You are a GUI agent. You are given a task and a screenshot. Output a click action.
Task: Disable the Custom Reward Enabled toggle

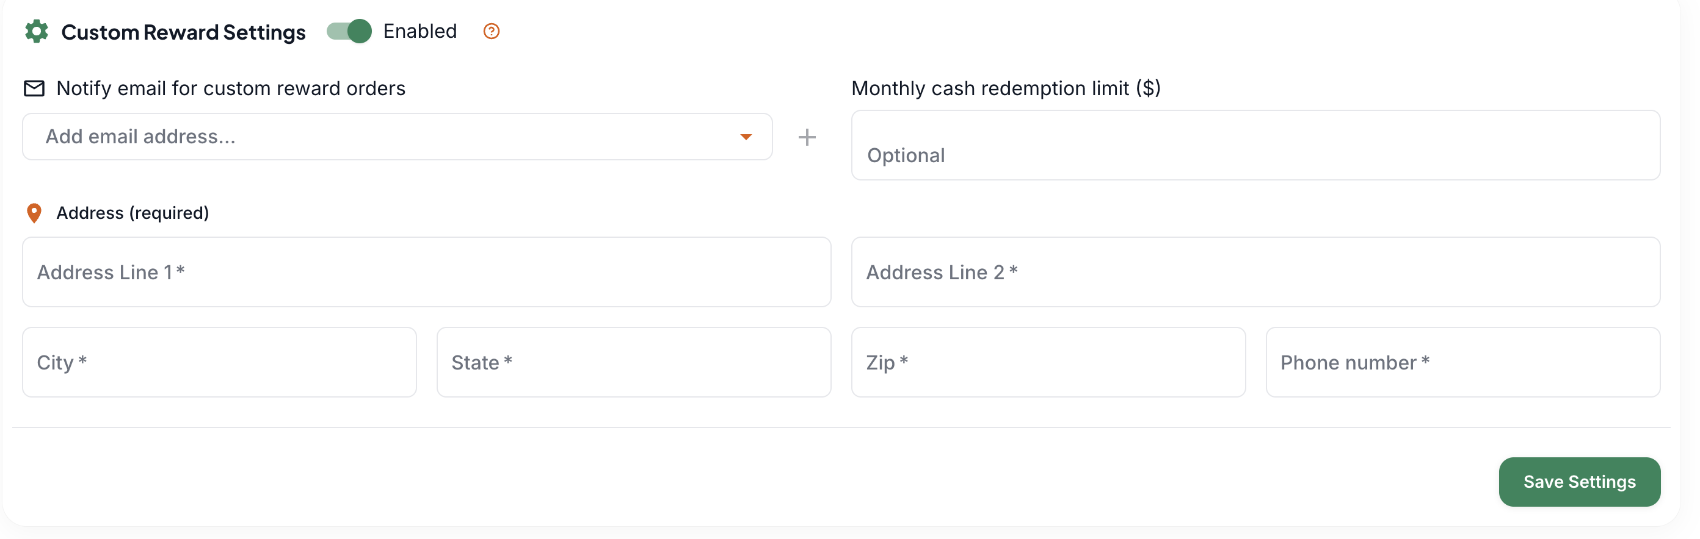click(349, 31)
